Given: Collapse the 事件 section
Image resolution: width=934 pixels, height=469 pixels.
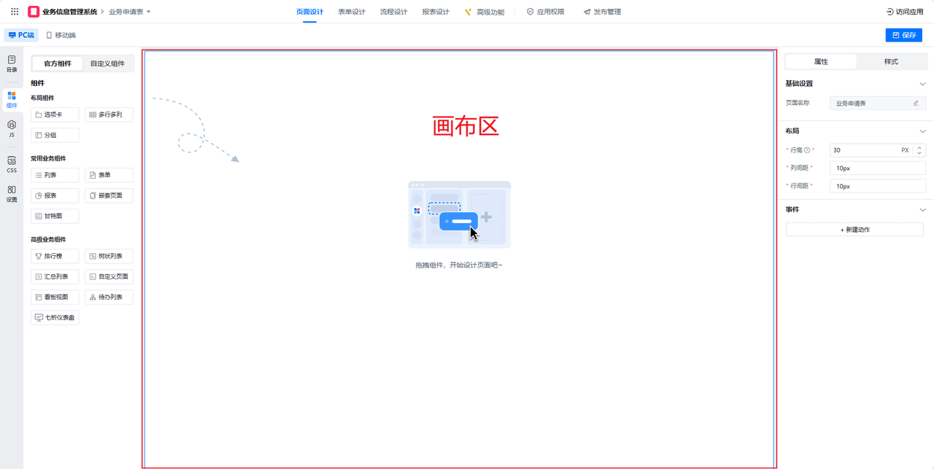Looking at the screenshot, I should coord(922,210).
